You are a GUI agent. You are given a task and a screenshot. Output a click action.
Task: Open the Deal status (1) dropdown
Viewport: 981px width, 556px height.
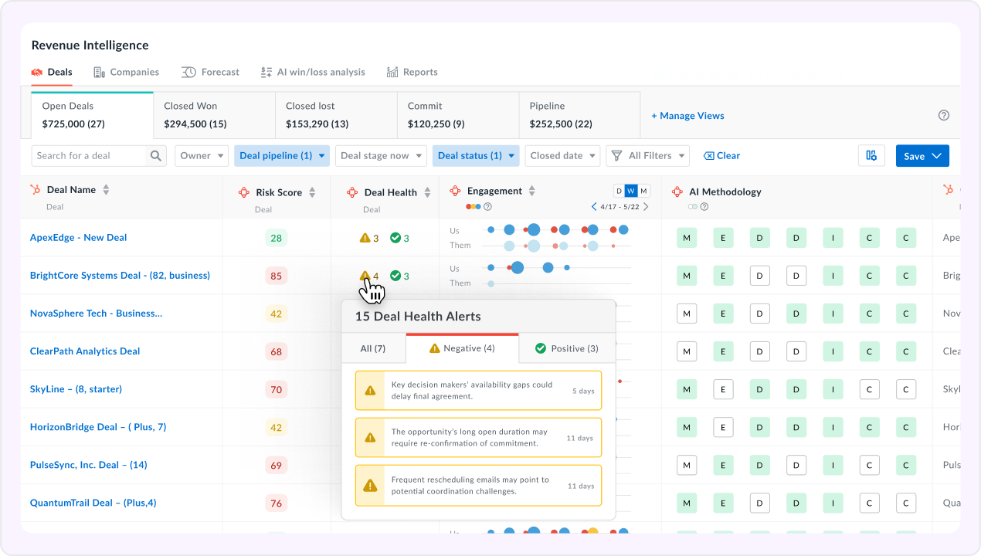(x=475, y=155)
